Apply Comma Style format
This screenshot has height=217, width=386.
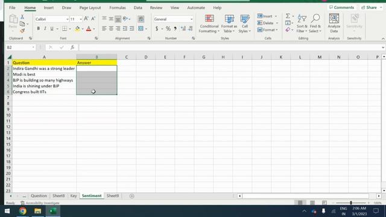[176, 29]
